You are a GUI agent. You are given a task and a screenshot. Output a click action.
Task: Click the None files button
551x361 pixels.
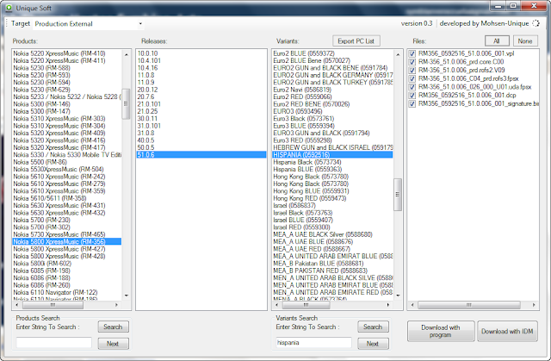click(525, 41)
